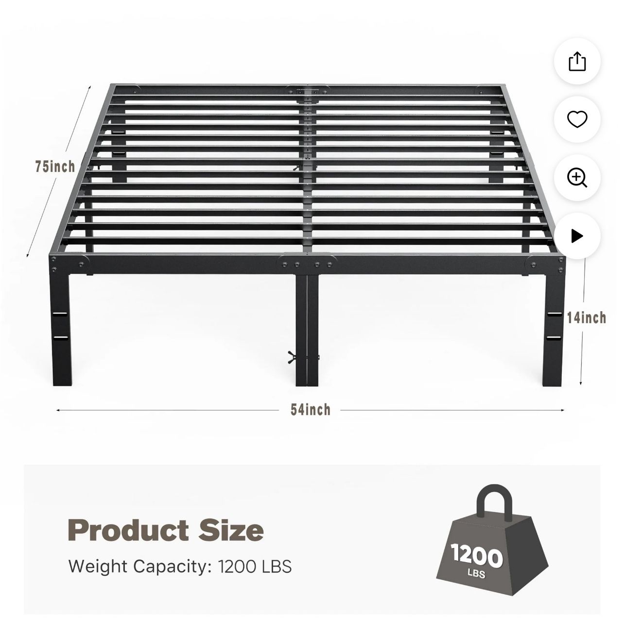The image size is (624, 618).
Task: Click the rear center rail bracket
Action: [308, 91]
